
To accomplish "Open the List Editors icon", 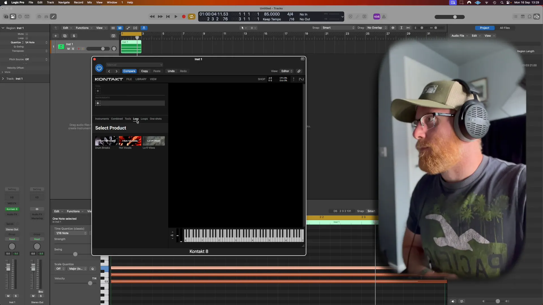I will pos(516,17).
